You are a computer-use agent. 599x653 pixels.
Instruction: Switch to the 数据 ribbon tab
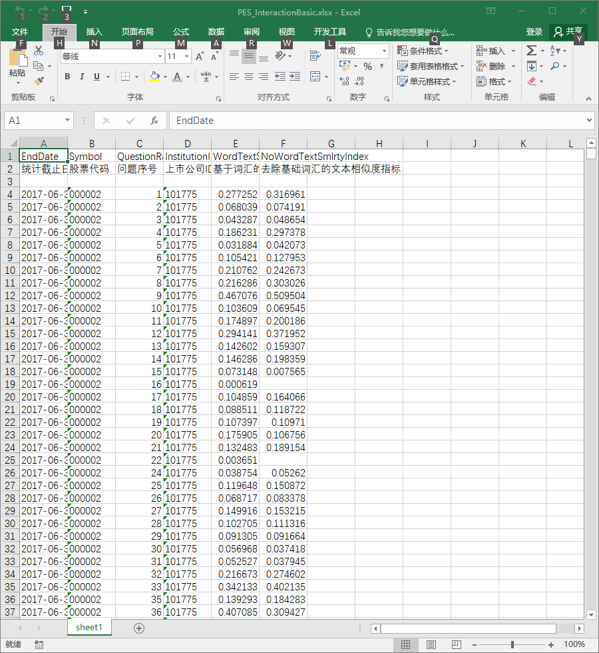(x=216, y=32)
